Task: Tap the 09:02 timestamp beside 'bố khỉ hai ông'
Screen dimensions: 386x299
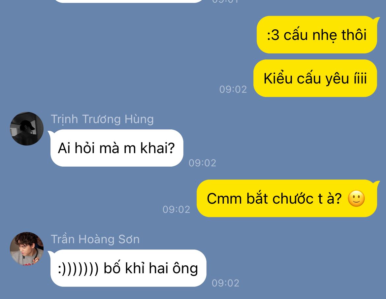Action: pos(225,283)
